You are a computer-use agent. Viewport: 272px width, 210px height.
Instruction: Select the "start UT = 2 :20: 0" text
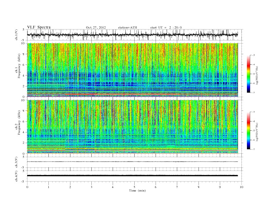tap(166, 27)
